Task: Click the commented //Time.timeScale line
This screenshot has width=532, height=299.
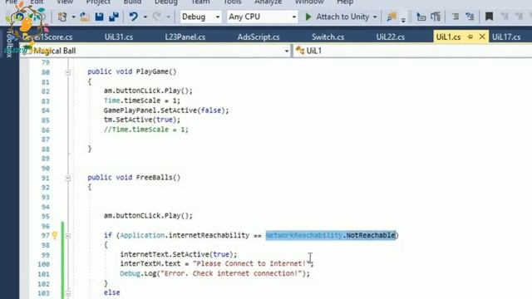Action: point(146,130)
